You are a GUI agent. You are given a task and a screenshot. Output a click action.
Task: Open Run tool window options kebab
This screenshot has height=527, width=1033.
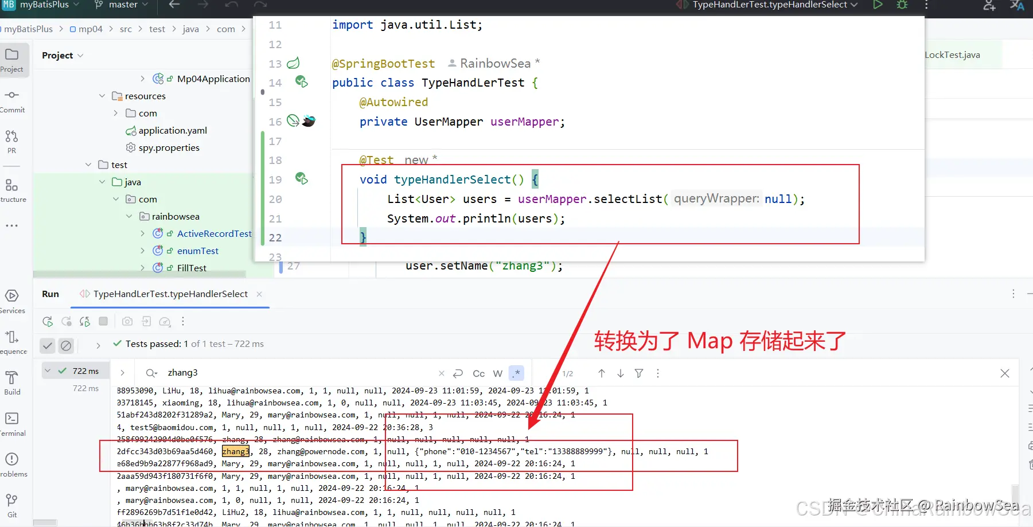click(x=1013, y=294)
